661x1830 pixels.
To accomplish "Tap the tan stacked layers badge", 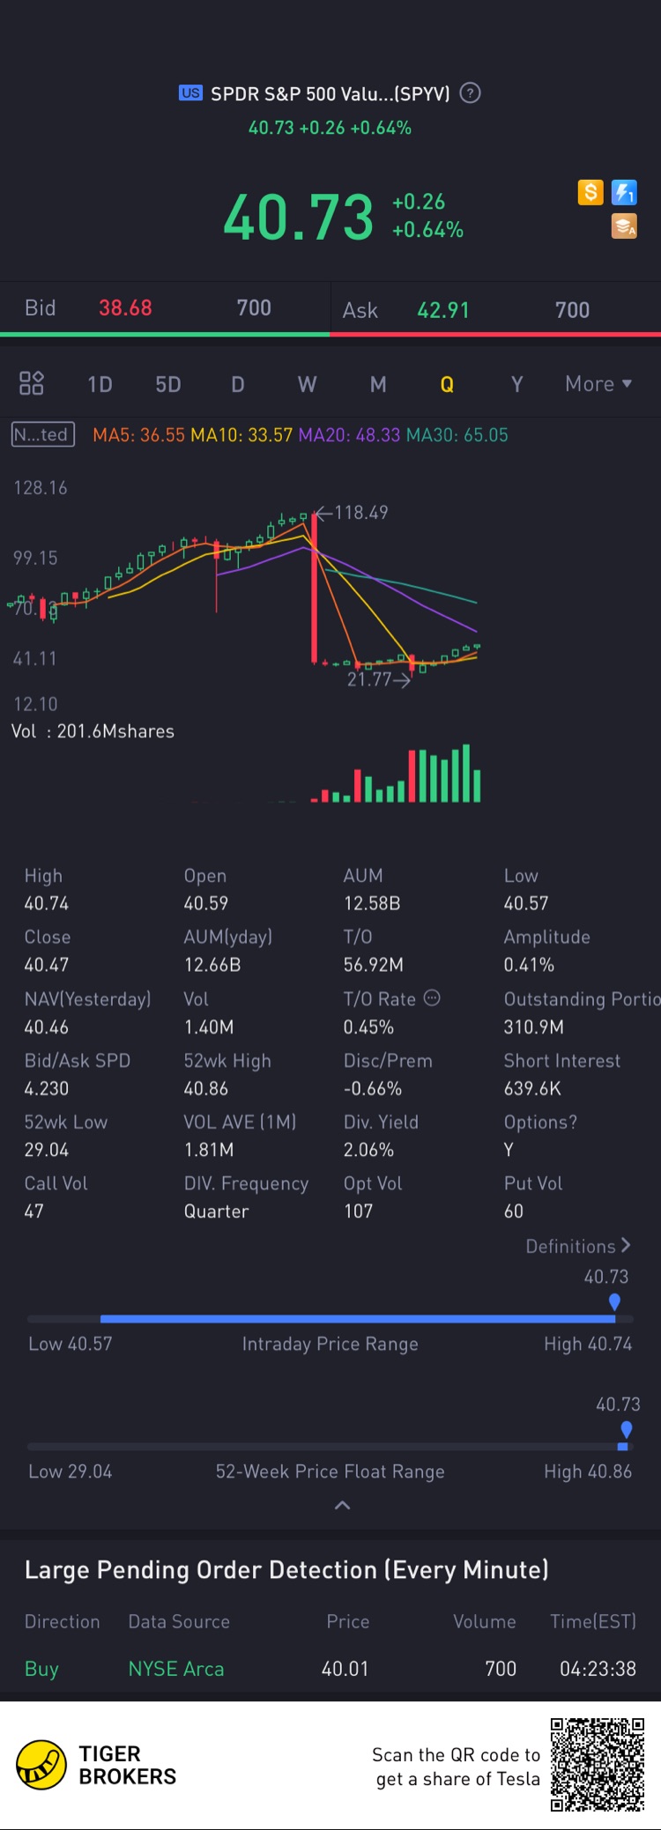I will [x=624, y=226].
